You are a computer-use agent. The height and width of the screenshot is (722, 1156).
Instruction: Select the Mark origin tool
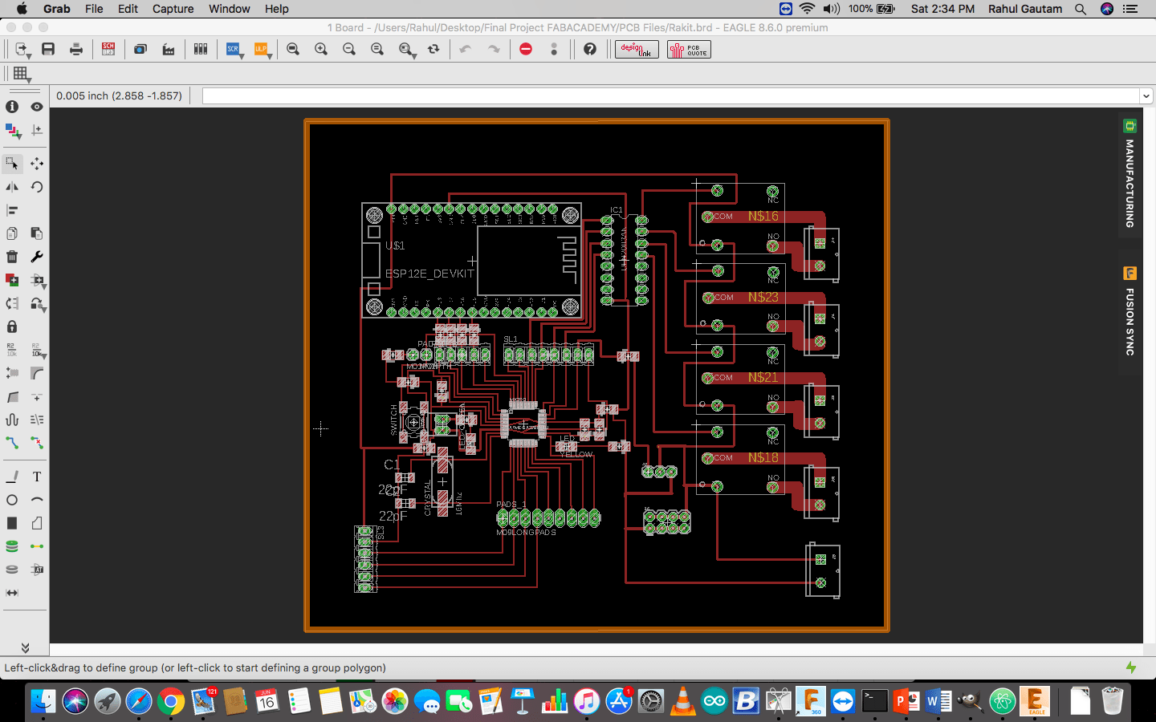coord(37,130)
